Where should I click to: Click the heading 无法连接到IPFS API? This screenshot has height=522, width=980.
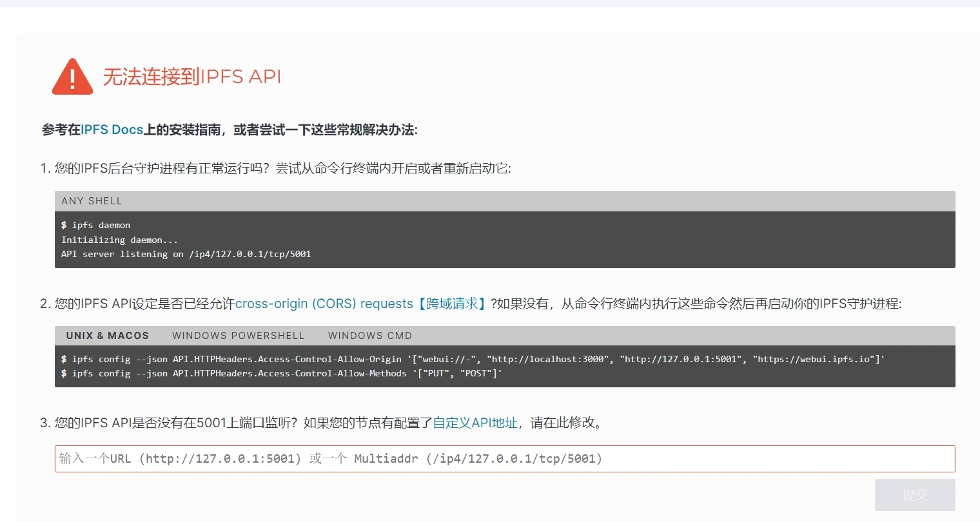pos(192,77)
